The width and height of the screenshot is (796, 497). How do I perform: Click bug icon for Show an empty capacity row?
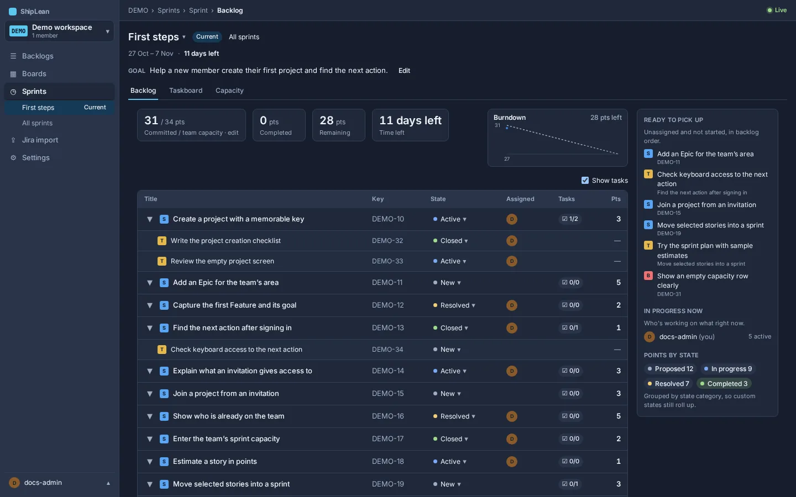[x=648, y=276]
